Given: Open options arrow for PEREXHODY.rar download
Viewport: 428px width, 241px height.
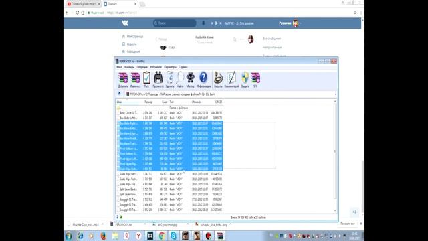Looking at the screenshot, I should [x=145, y=224].
